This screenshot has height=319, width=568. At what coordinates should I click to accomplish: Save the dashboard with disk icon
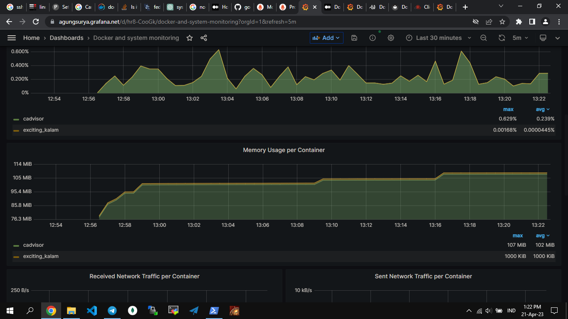point(354,38)
